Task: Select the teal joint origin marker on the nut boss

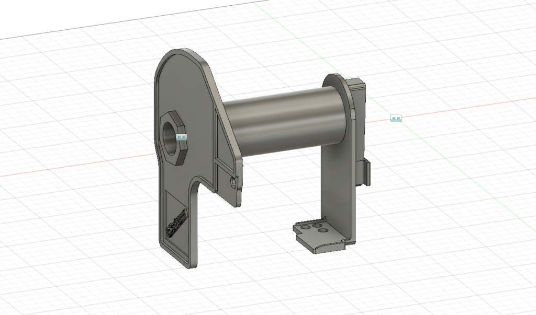Action: coord(181,137)
